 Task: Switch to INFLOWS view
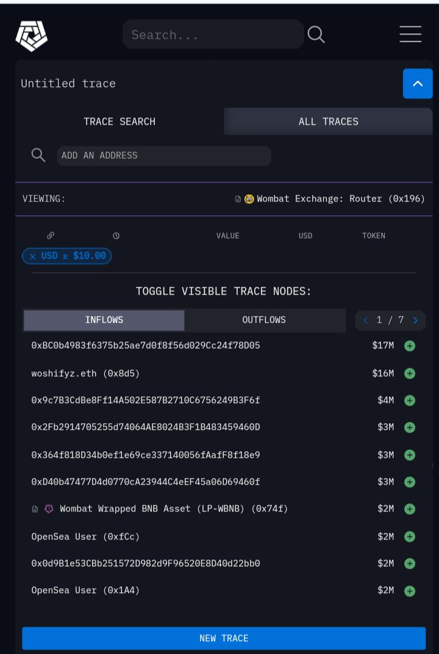104,320
